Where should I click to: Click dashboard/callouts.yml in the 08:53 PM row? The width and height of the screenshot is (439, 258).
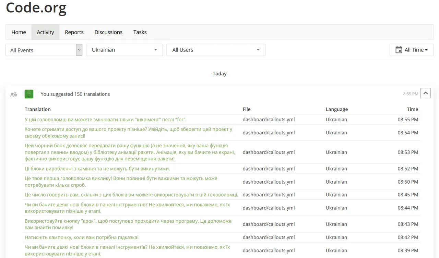269,152
